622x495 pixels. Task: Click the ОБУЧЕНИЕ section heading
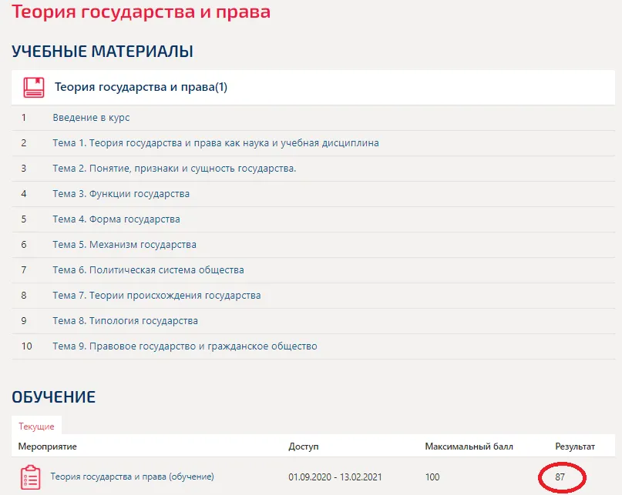click(x=53, y=396)
